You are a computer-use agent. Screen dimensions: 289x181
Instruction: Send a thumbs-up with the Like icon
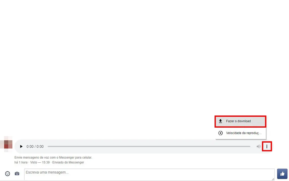[282, 173]
